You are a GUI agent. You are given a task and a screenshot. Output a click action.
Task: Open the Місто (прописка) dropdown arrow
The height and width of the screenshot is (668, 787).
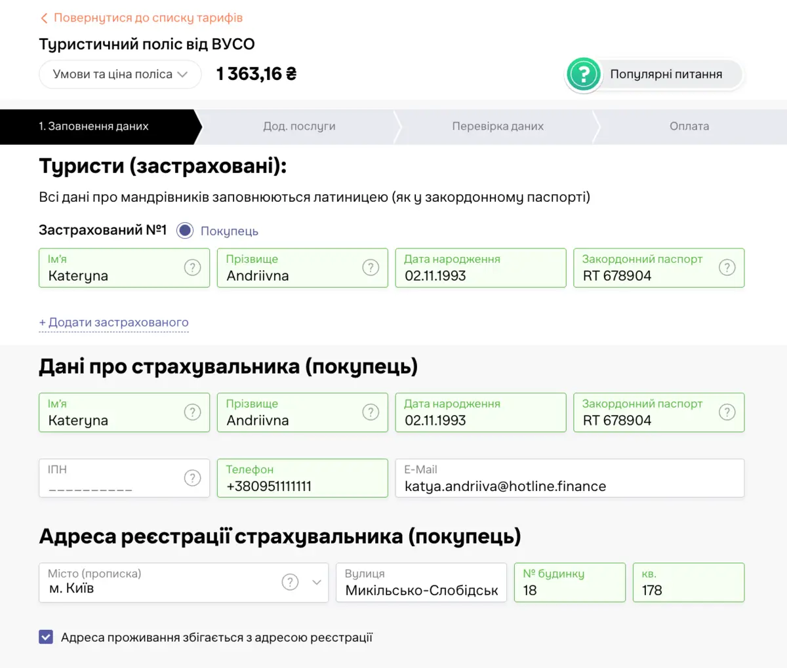316,582
